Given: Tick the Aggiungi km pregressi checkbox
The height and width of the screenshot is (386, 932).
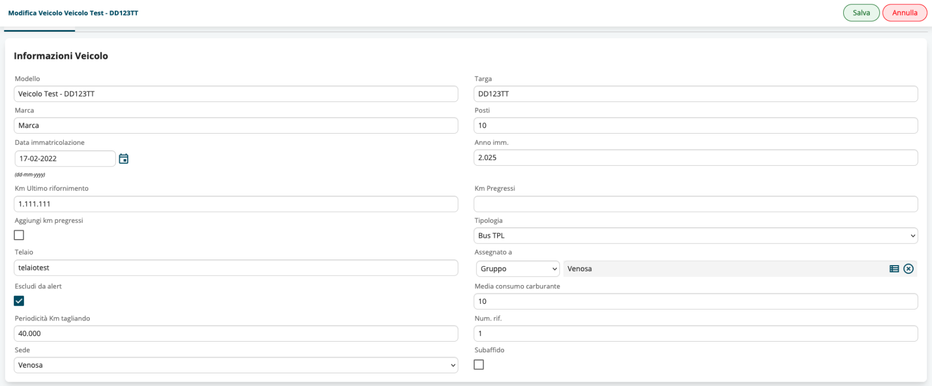Looking at the screenshot, I should tap(19, 235).
